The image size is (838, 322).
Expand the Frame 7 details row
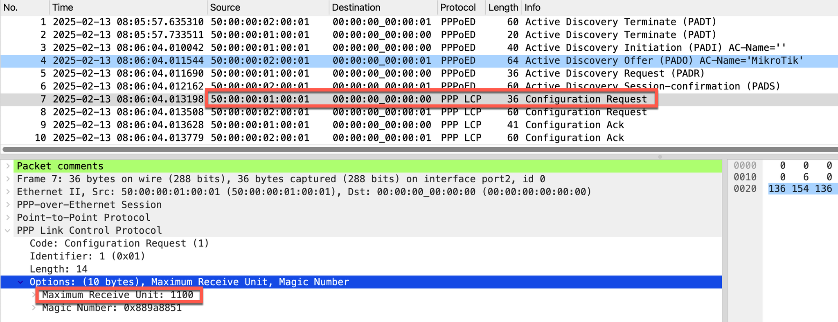tap(8, 179)
